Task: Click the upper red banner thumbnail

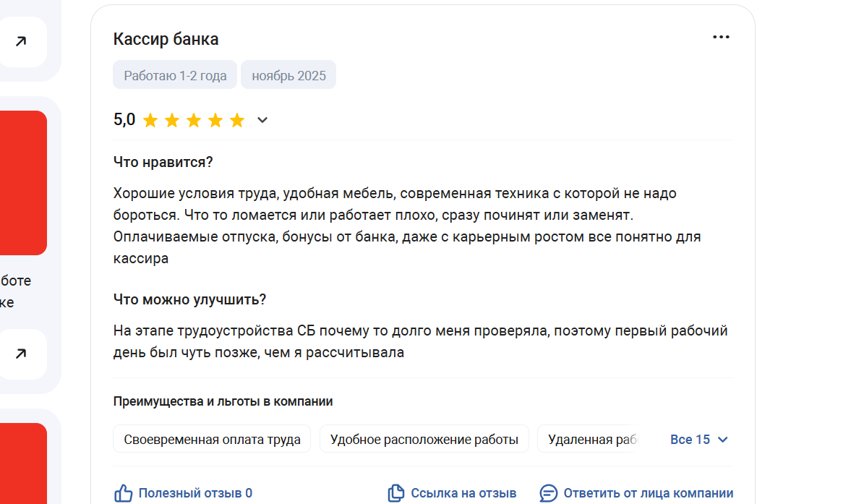Action: 23,183
